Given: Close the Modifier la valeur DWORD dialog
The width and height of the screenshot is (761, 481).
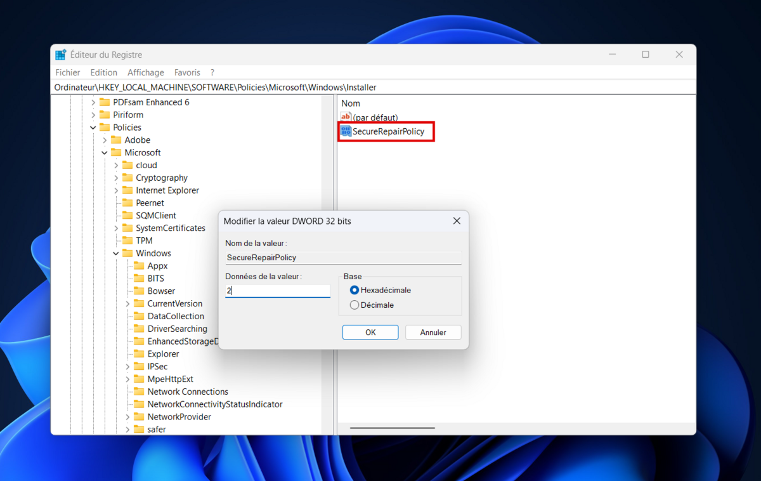Looking at the screenshot, I should (457, 221).
